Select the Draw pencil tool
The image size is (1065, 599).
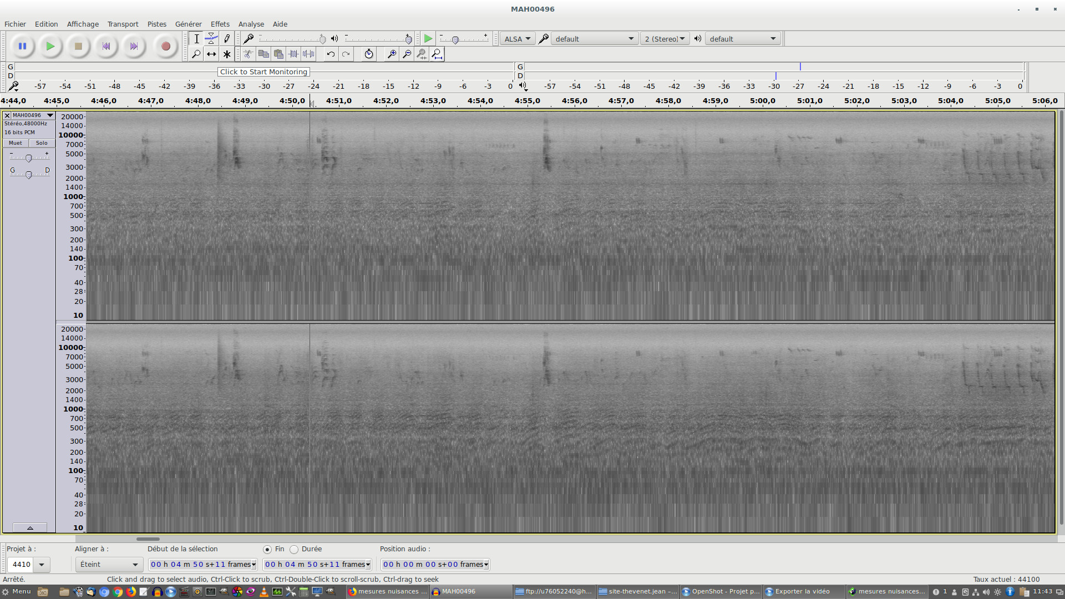226,39
